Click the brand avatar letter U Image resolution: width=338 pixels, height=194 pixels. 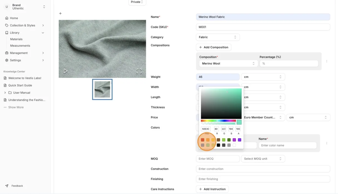pyautogui.click(x=7, y=7)
